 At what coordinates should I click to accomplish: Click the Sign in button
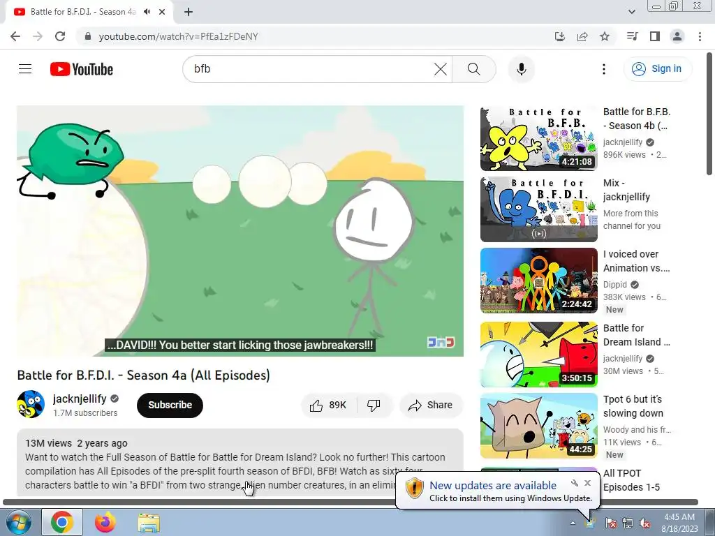[658, 69]
